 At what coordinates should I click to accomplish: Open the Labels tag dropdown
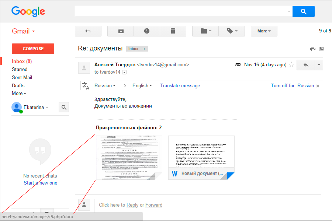(x=232, y=31)
